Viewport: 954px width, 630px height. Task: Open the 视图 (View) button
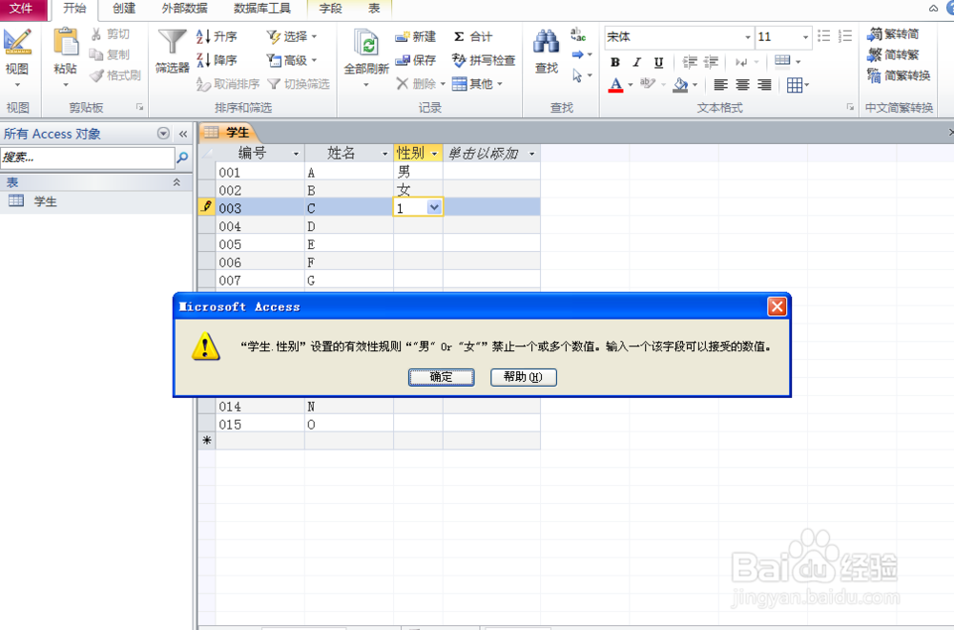tap(17, 56)
